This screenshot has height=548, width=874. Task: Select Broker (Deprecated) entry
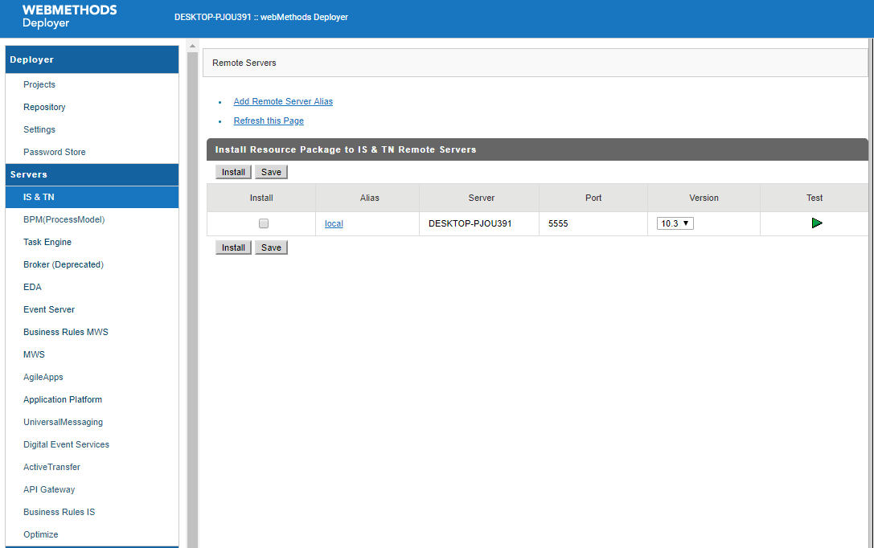pos(64,264)
